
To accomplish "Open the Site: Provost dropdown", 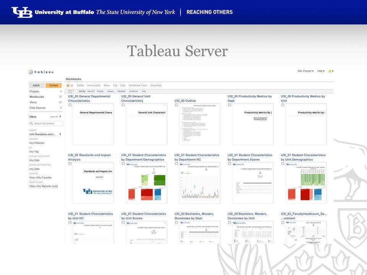I will click(x=305, y=71).
